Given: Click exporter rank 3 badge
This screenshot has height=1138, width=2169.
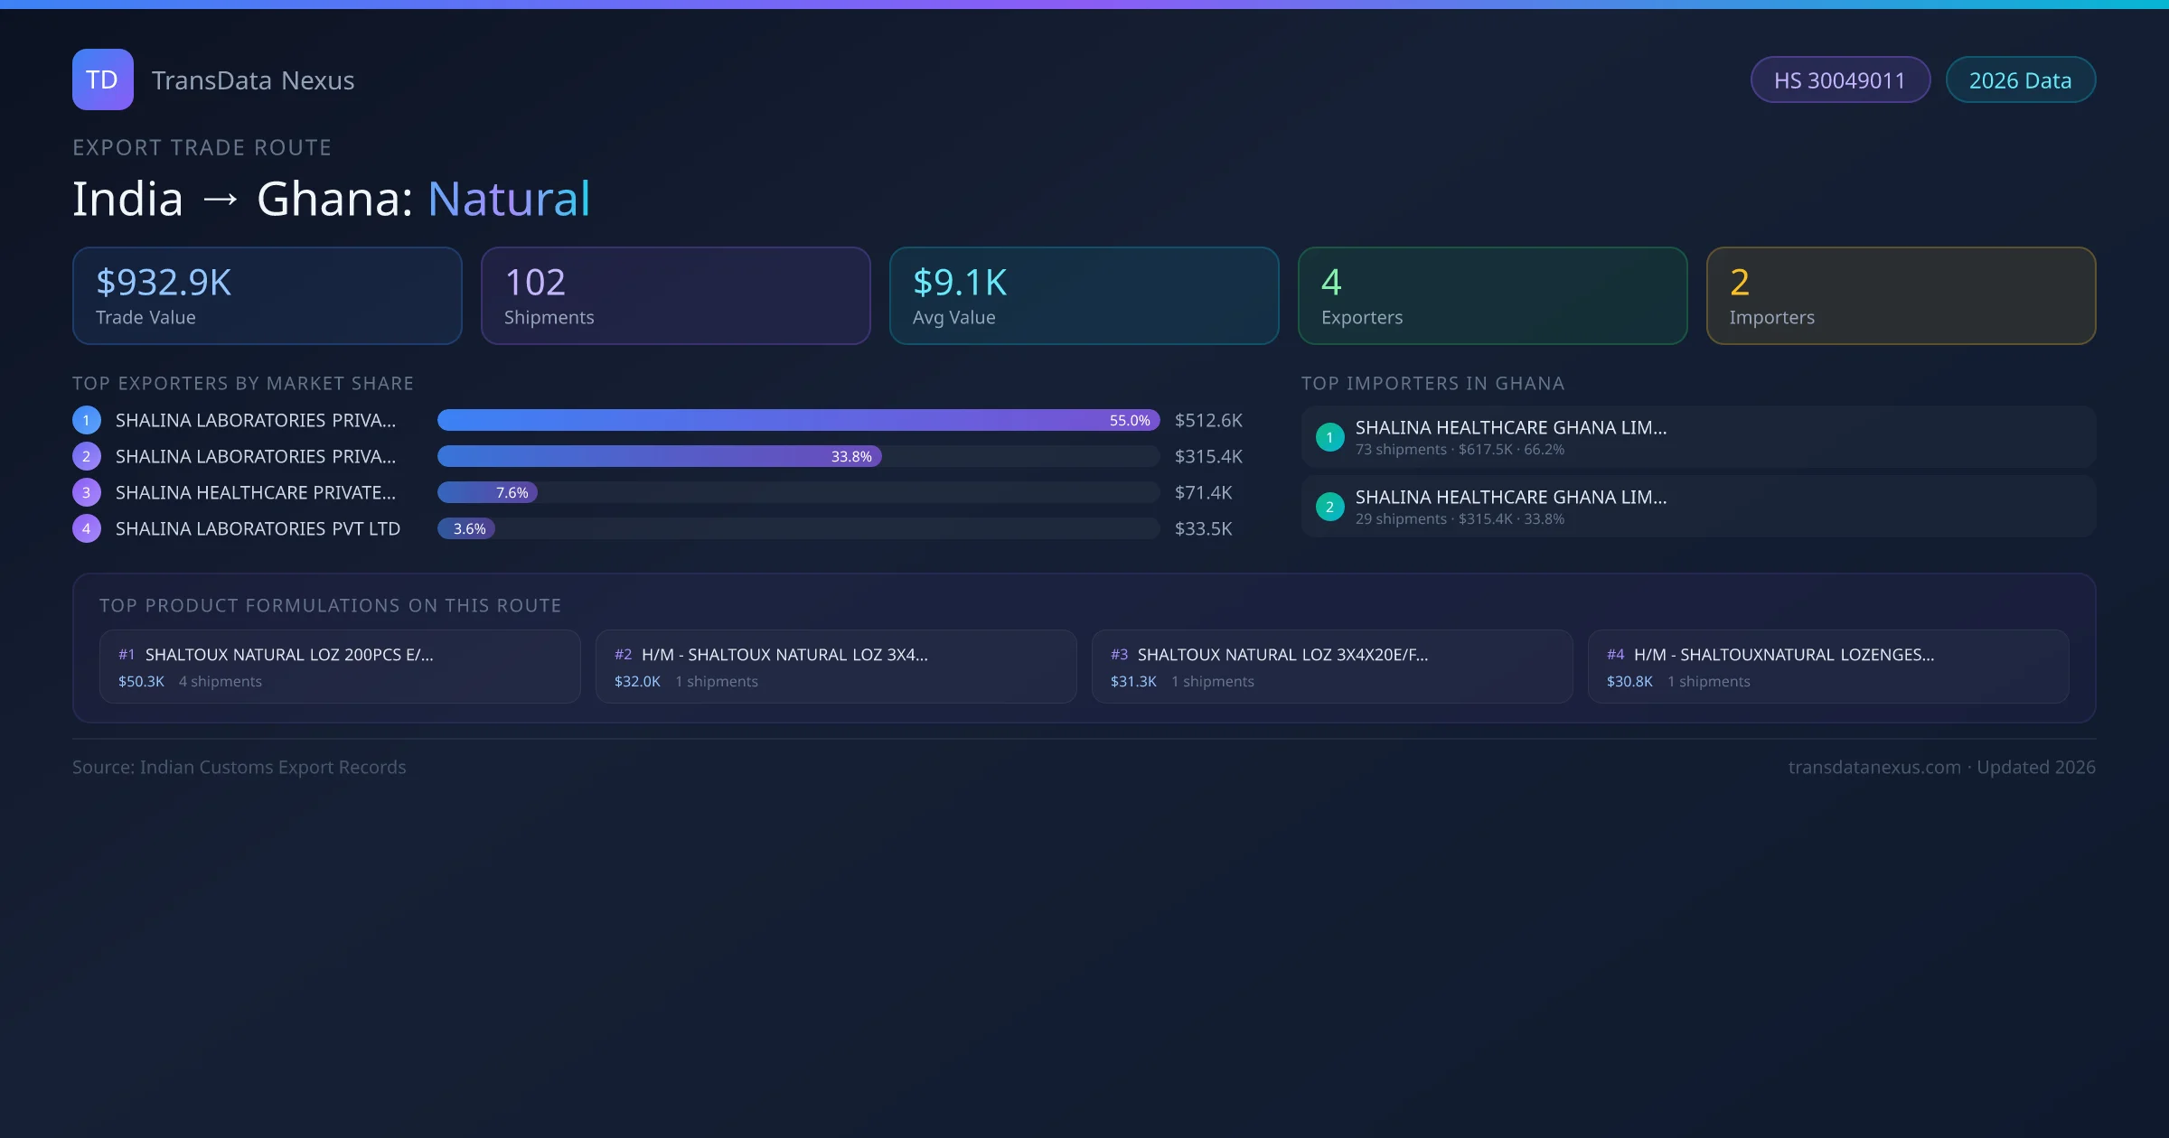Looking at the screenshot, I should point(86,492).
